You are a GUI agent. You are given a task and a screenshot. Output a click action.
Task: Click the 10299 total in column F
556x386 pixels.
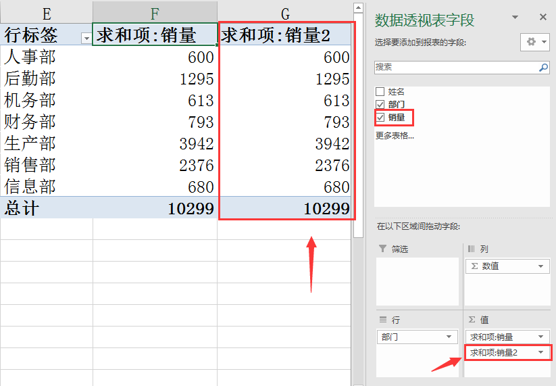click(x=191, y=209)
